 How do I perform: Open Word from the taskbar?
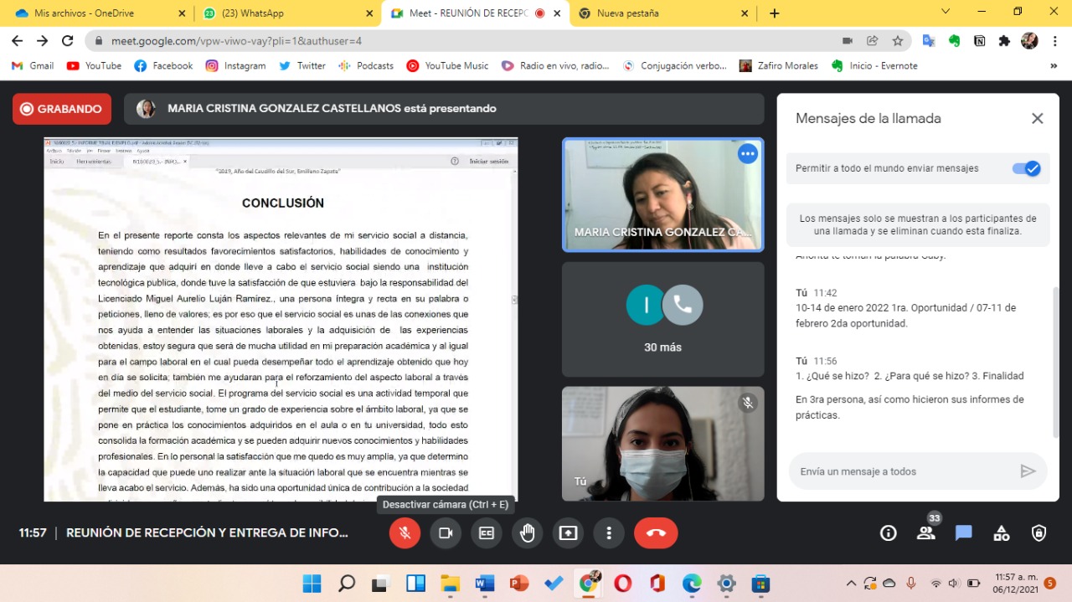[x=485, y=583]
